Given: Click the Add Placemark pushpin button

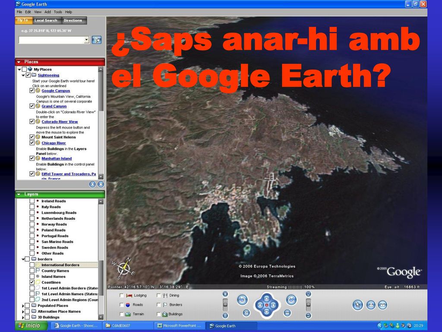Looking at the screenshot, I should [x=358, y=305].
